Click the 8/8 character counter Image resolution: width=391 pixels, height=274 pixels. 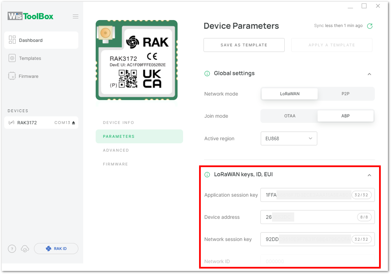click(x=364, y=217)
